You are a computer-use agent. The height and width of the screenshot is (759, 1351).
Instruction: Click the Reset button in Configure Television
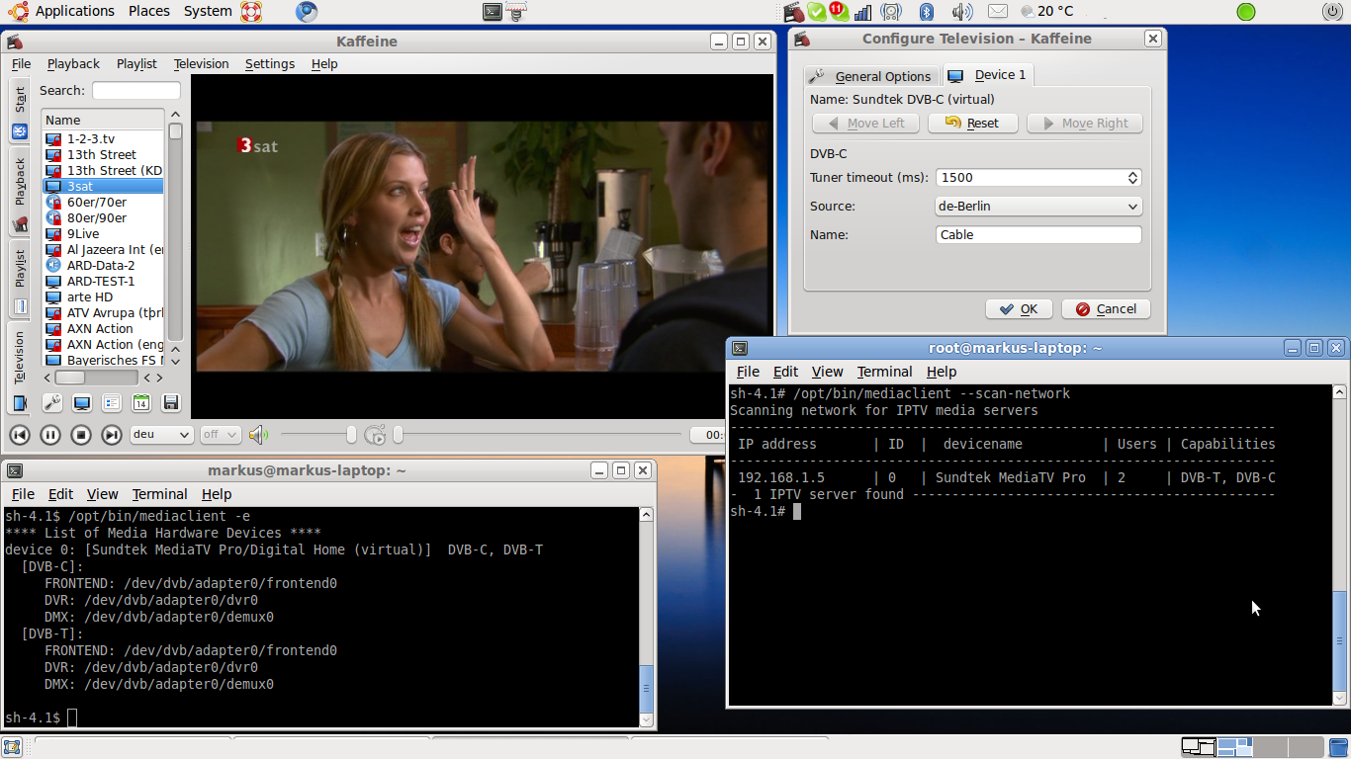(x=972, y=124)
